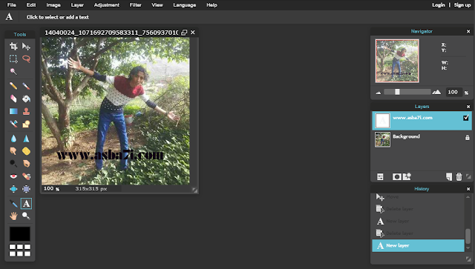The width and height of the screenshot is (475, 269).
Task: Create a new layer in Layers panel
Action: pyautogui.click(x=449, y=176)
